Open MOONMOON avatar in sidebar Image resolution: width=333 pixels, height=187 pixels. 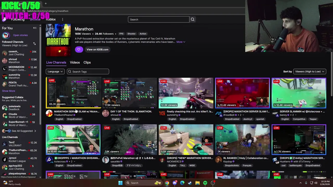point(5,69)
